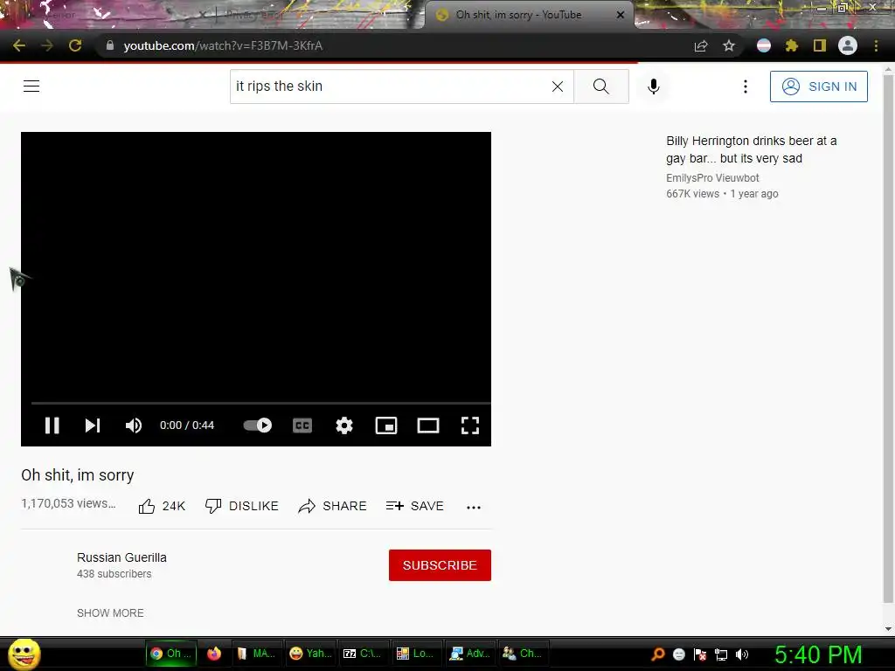This screenshot has height=671, width=895.
Task: Open the tray search magnifier icon
Action: pos(658,654)
